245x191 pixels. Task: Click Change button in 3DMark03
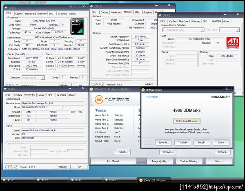tap(168, 152)
